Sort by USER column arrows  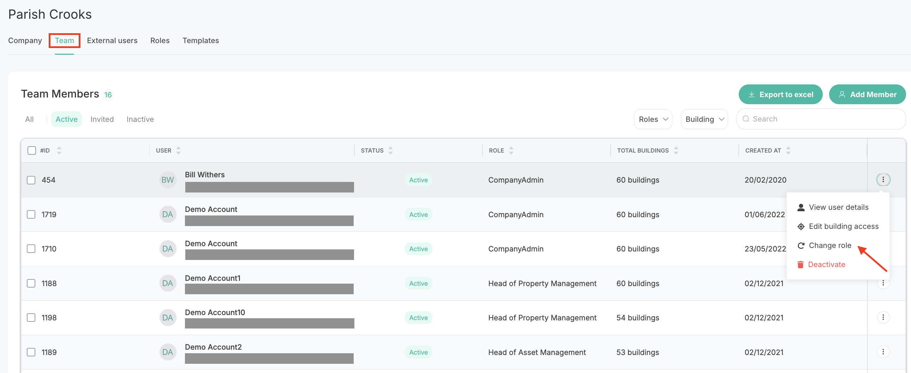point(178,150)
